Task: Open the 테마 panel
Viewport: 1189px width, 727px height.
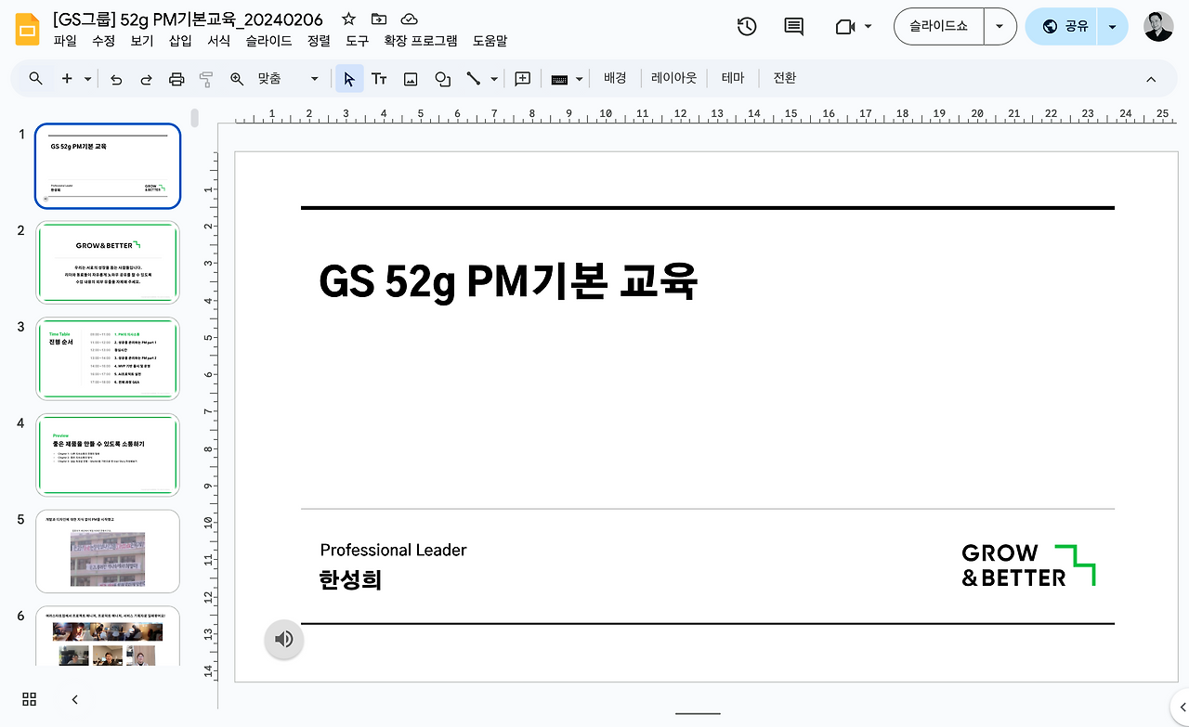Action: tap(733, 78)
